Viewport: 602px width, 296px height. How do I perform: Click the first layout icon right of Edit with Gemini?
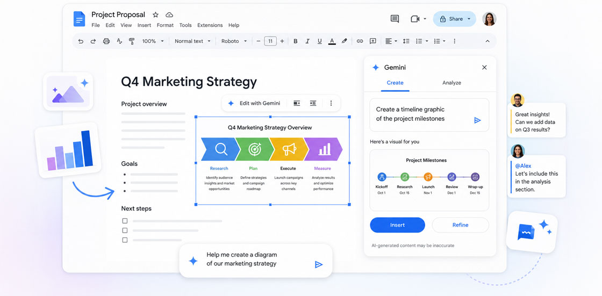coord(297,103)
